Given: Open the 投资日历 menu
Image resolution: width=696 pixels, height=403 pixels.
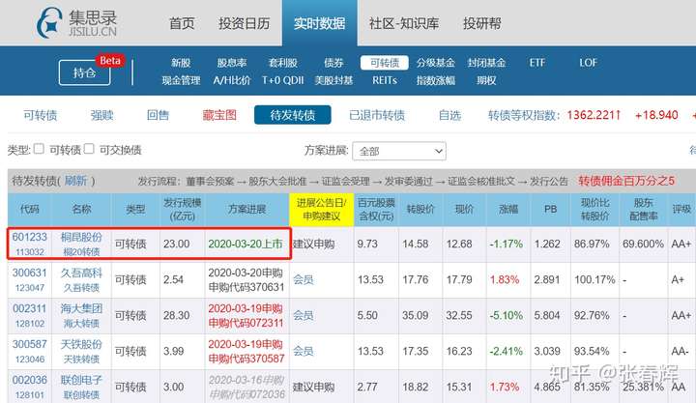Looking at the screenshot, I should pos(245,23).
